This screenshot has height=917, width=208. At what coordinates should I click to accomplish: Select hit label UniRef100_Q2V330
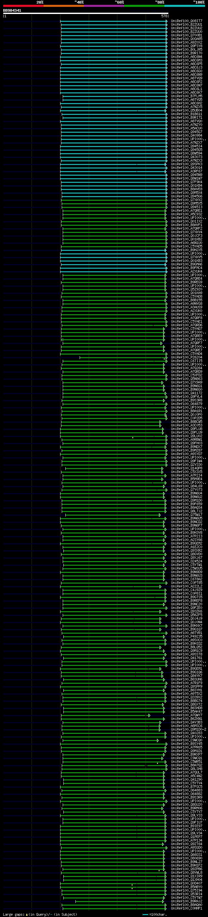point(187,465)
